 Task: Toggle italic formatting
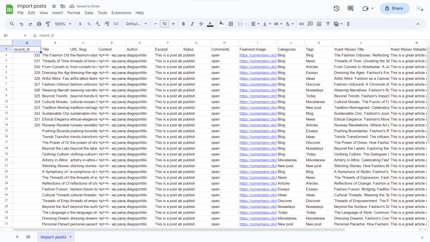[192, 24]
